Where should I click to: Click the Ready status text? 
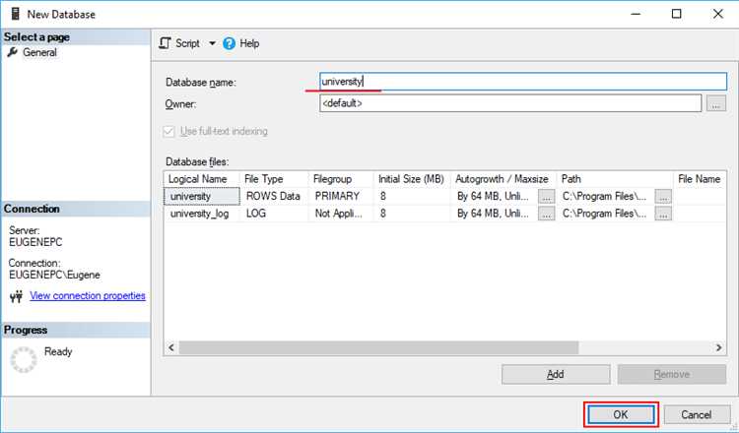pyautogui.click(x=58, y=351)
